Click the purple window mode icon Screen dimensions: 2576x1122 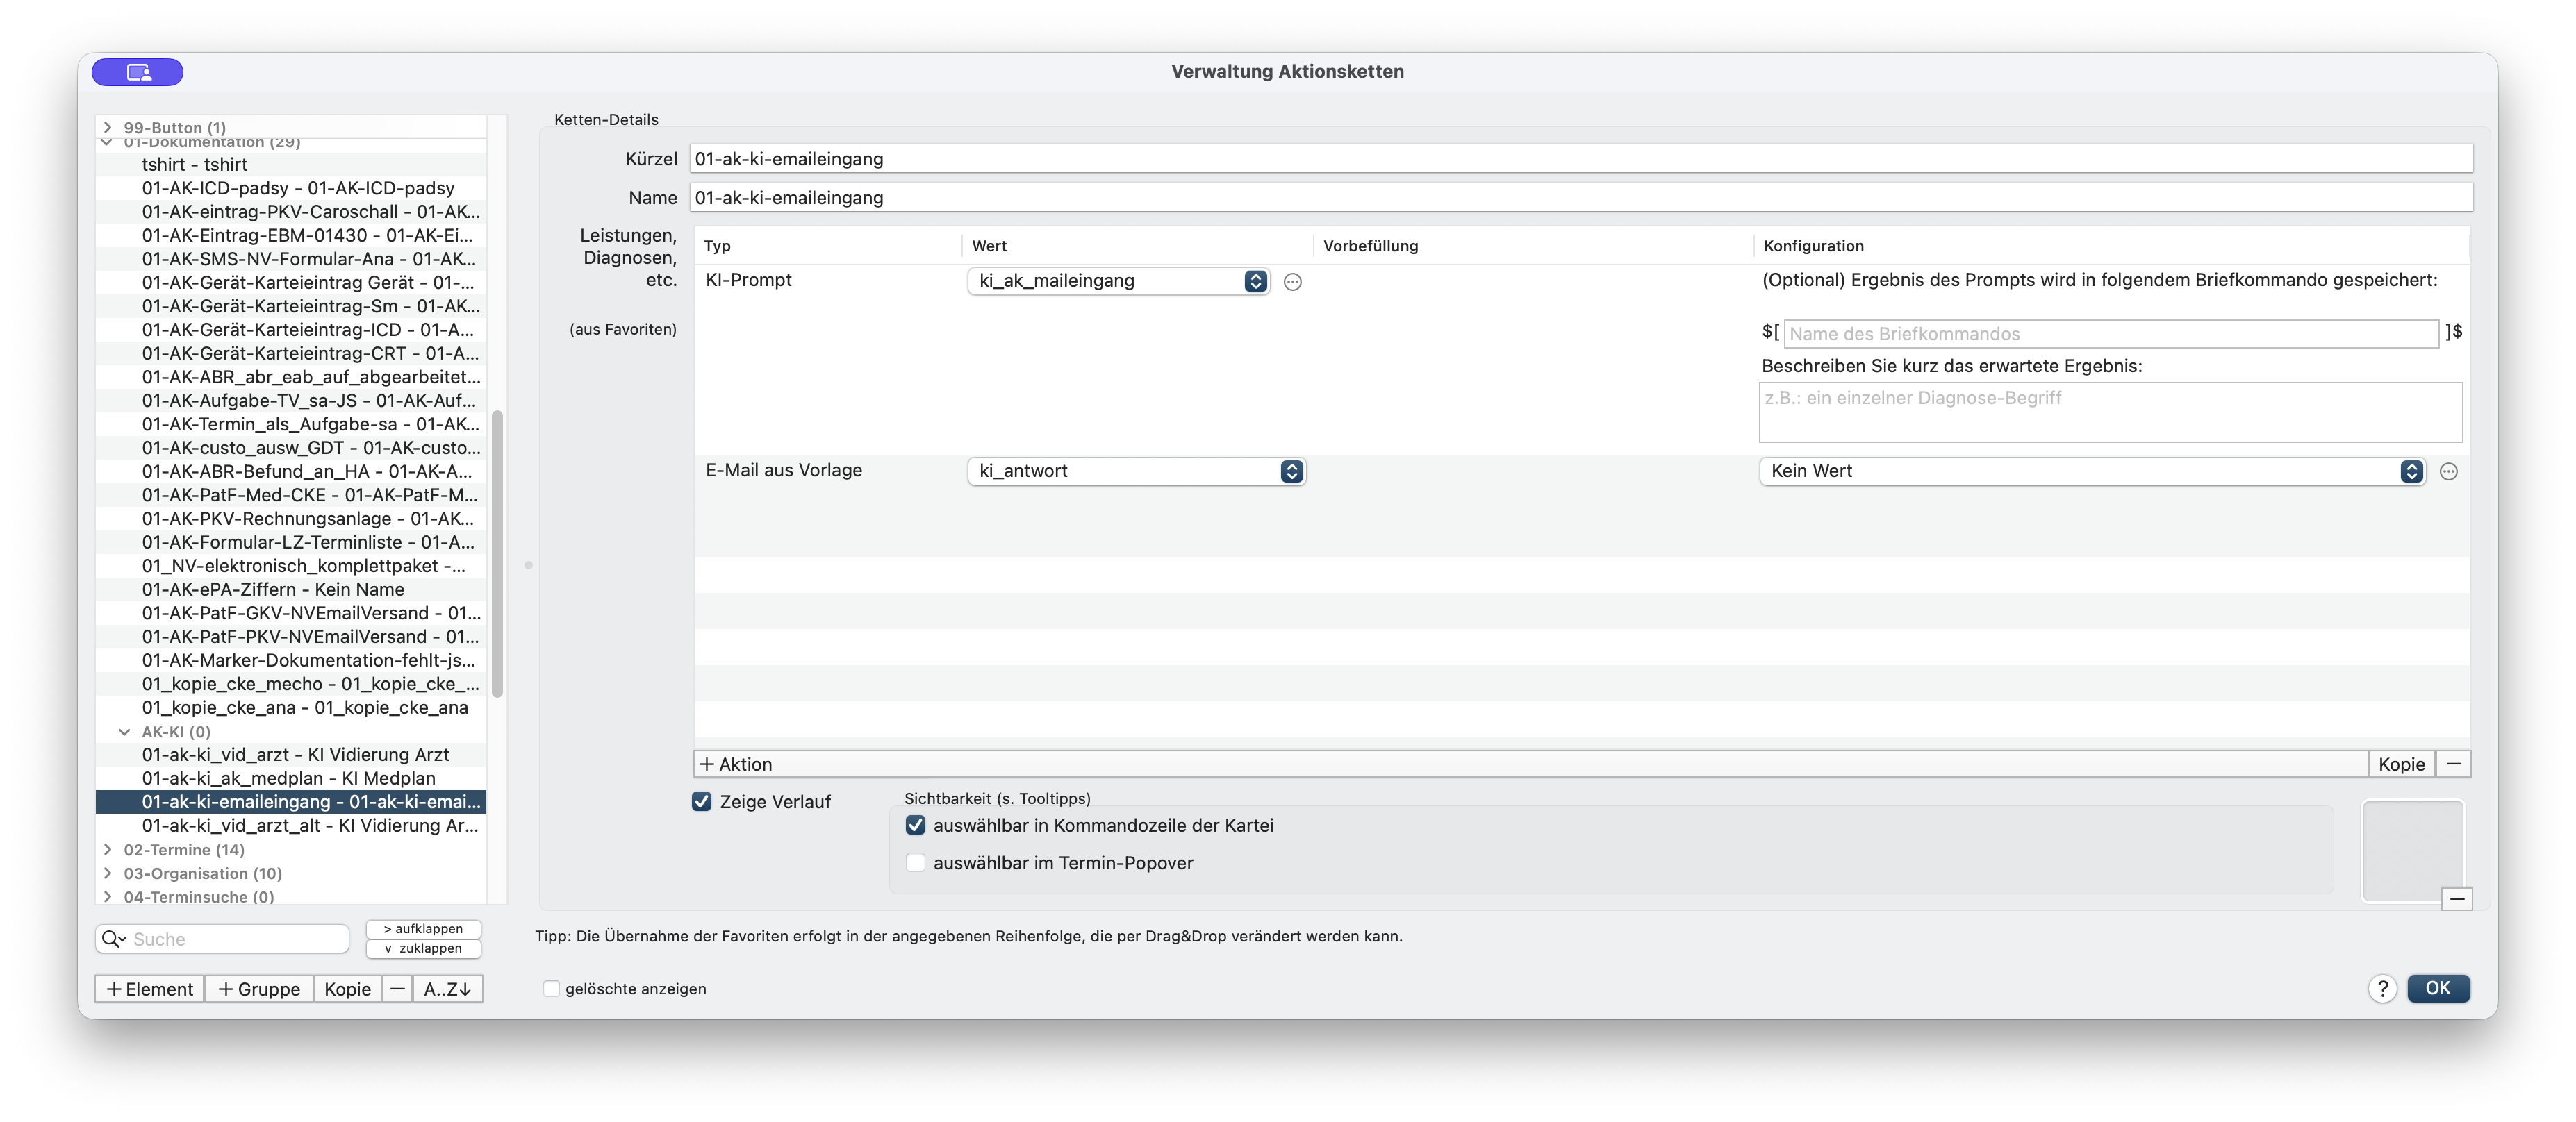(x=138, y=72)
